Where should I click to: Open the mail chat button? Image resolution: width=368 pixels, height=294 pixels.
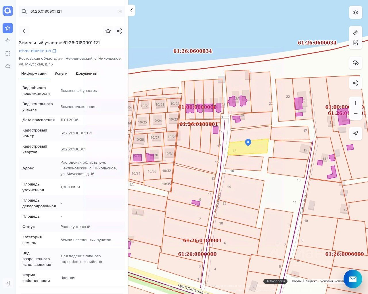(x=353, y=279)
